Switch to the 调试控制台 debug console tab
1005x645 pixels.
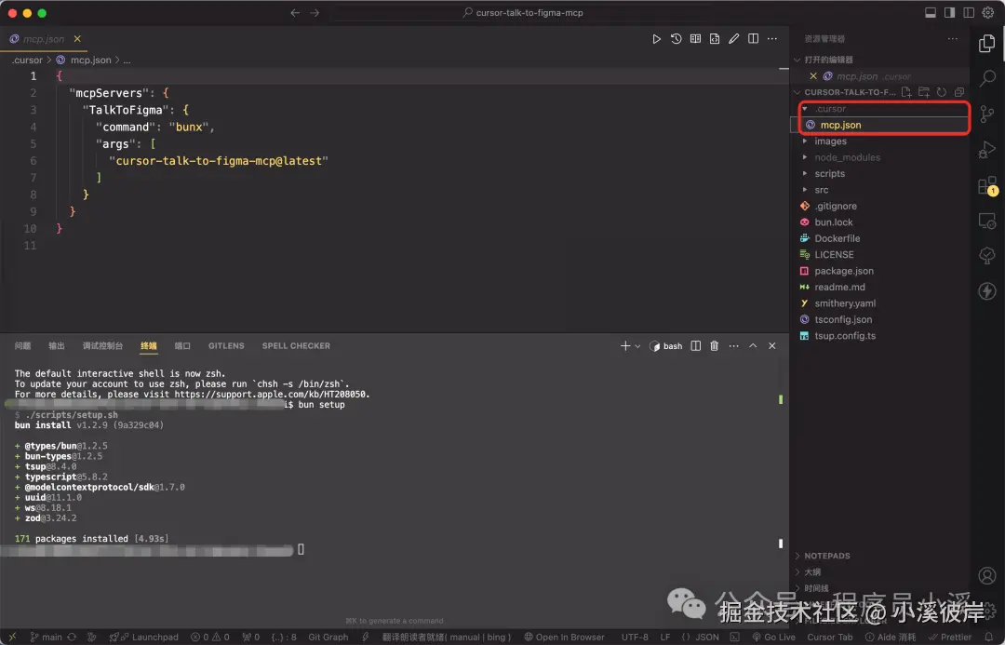point(102,346)
